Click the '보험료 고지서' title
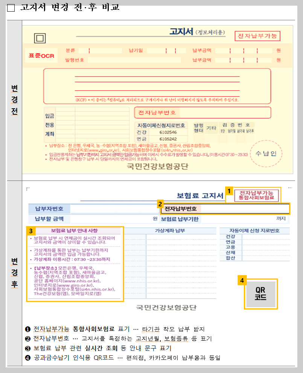Viewport: 303px width, 373px height. click(x=200, y=196)
